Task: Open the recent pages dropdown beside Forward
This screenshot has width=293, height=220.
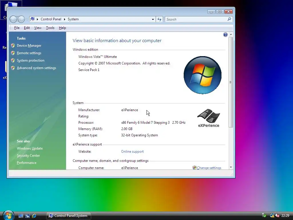Action: (x=27, y=19)
